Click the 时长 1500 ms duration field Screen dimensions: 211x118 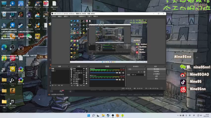pos(137,75)
